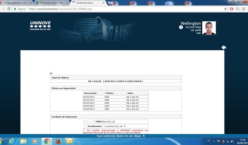248x145 pixels.
Task: Click the red promotional discount notice
Action: tap(115, 132)
